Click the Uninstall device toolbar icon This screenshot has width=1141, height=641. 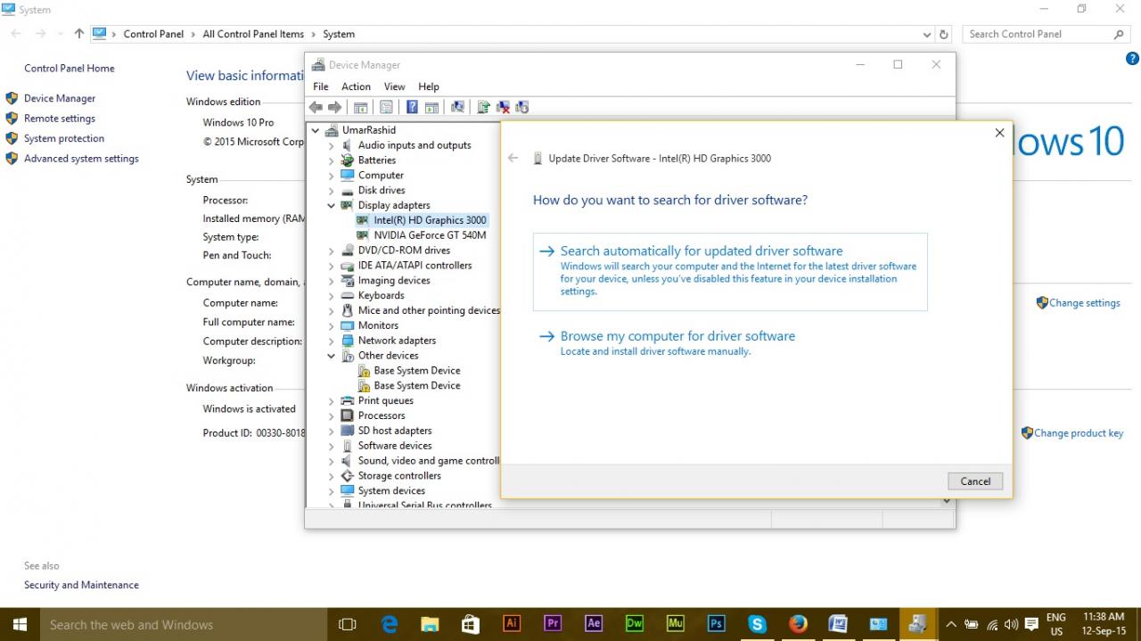(x=503, y=106)
